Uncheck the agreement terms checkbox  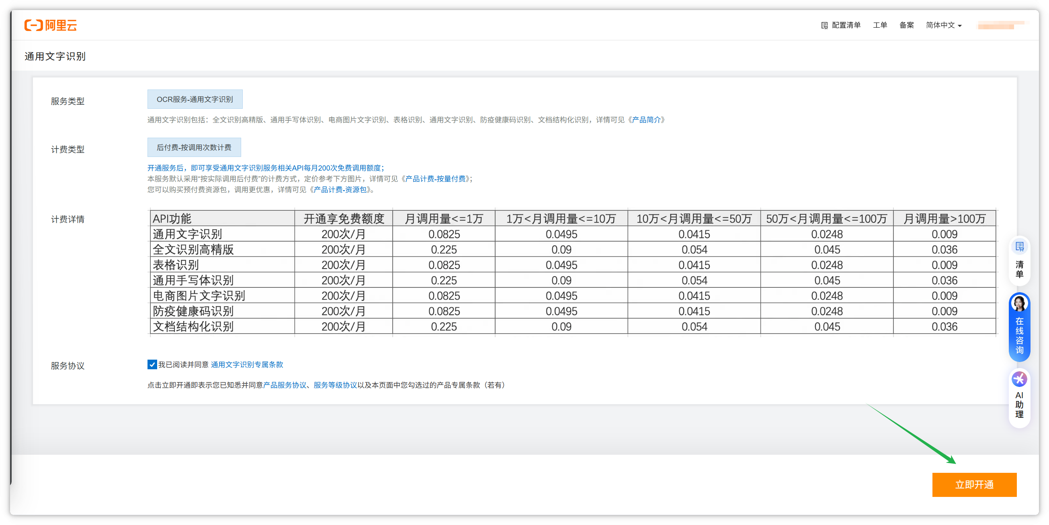tap(152, 364)
